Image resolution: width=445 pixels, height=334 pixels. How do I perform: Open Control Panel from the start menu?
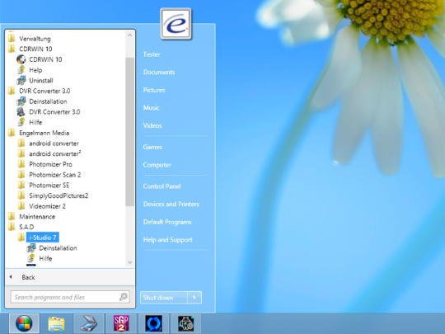[x=162, y=186]
